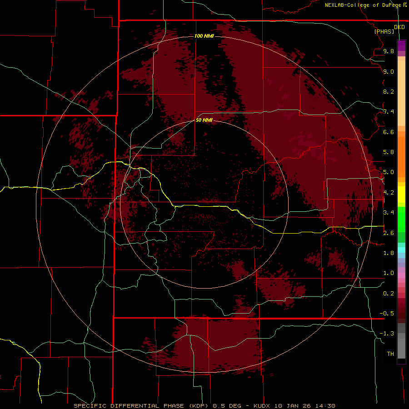This screenshot has height=409, width=409.
Task: Click the TH label on color scale
Action: pyautogui.click(x=390, y=354)
